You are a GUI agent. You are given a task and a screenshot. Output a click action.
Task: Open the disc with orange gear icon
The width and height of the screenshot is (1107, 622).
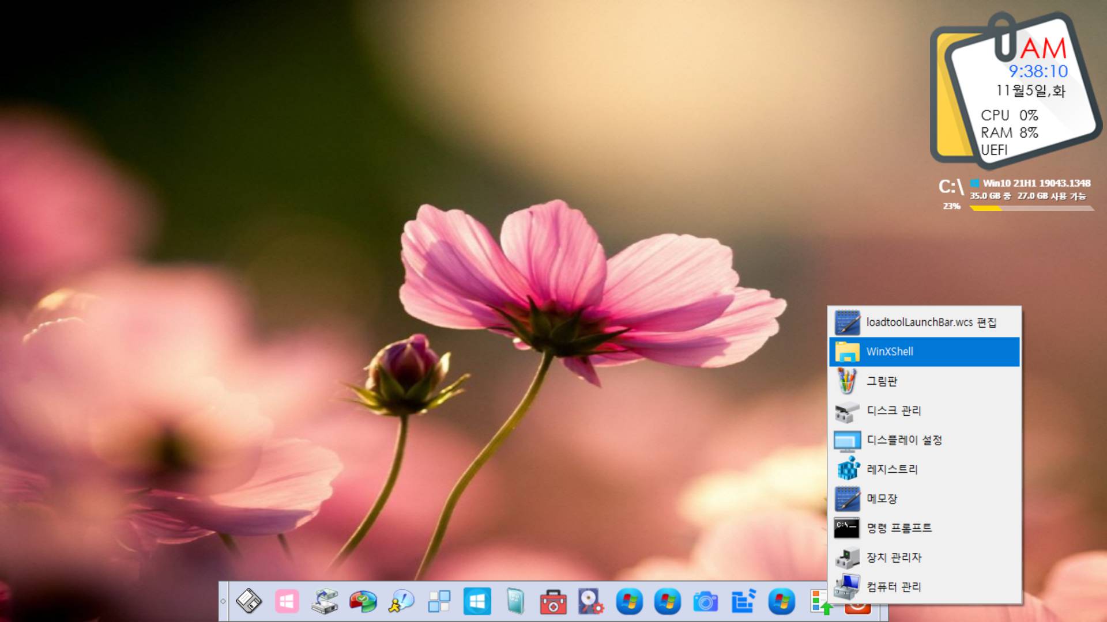point(591,602)
